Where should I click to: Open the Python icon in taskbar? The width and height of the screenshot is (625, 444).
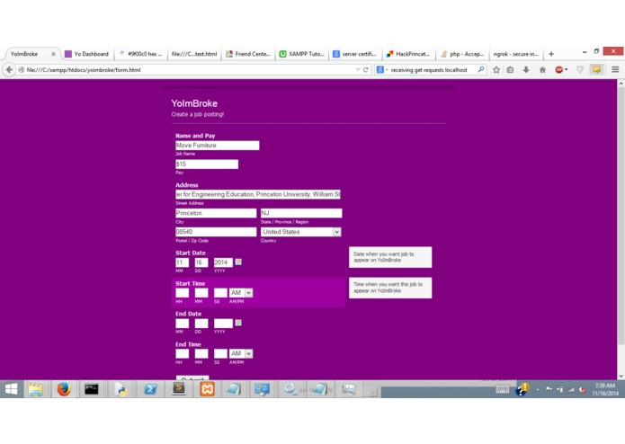pyautogui.click(x=121, y=389)
